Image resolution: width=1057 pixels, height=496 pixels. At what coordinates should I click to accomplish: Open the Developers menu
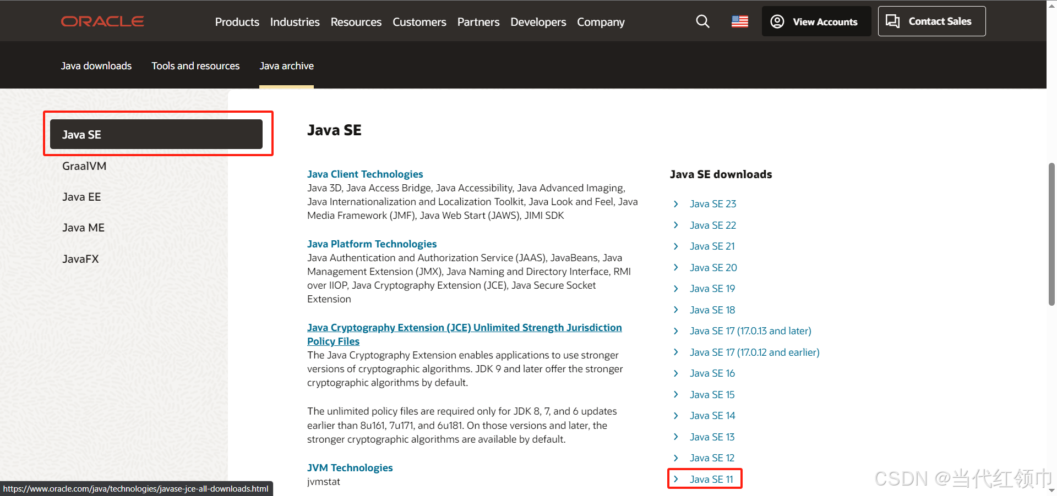point(538,22)
